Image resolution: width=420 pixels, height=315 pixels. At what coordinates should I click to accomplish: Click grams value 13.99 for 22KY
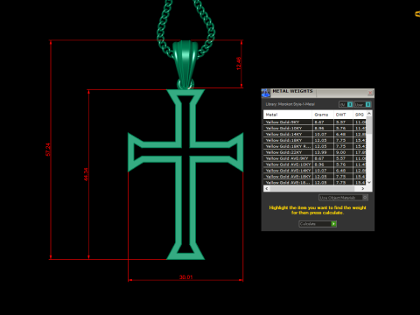click(320, 152)
